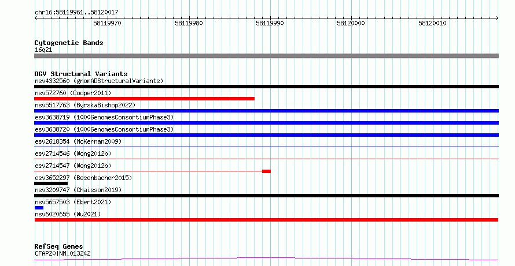Open variant esv2714546 (Wong2012b) label
The image size is (515, 266).
[x=73, y=153]
